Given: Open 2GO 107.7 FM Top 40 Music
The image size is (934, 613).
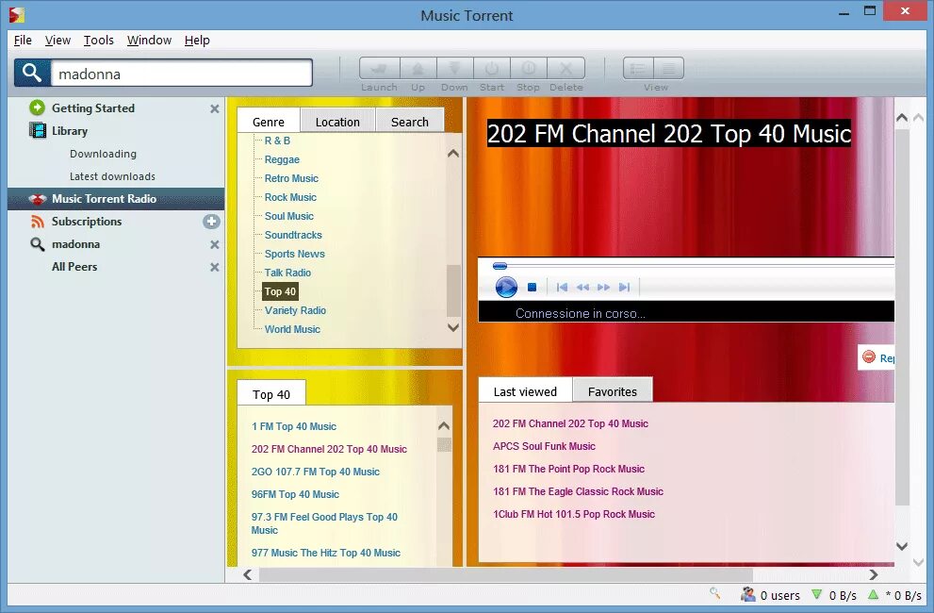Looking at the screenshot, I should (315, 472).
